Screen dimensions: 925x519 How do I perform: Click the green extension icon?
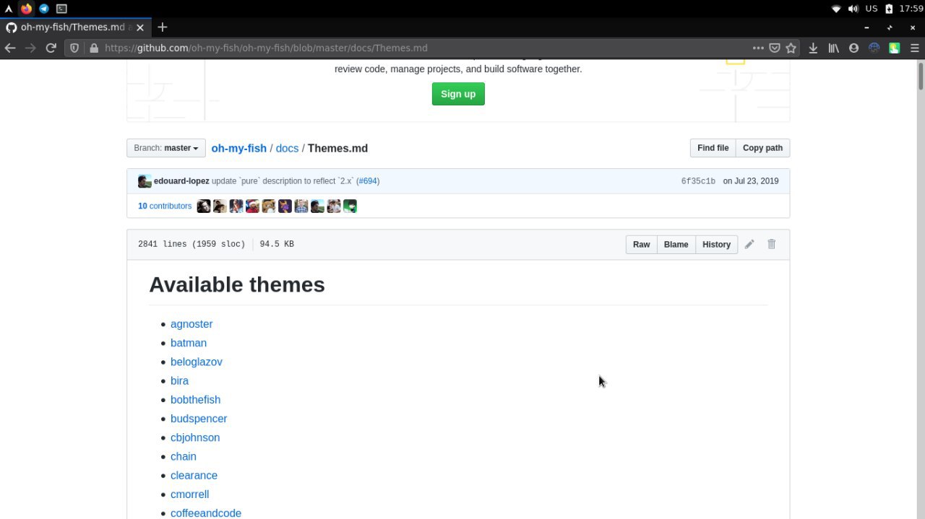point(894,48)
